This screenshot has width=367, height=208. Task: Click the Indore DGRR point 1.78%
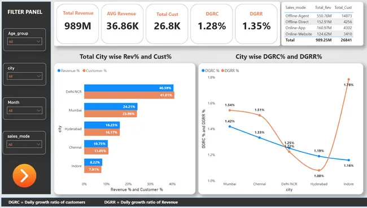(348, 79)
